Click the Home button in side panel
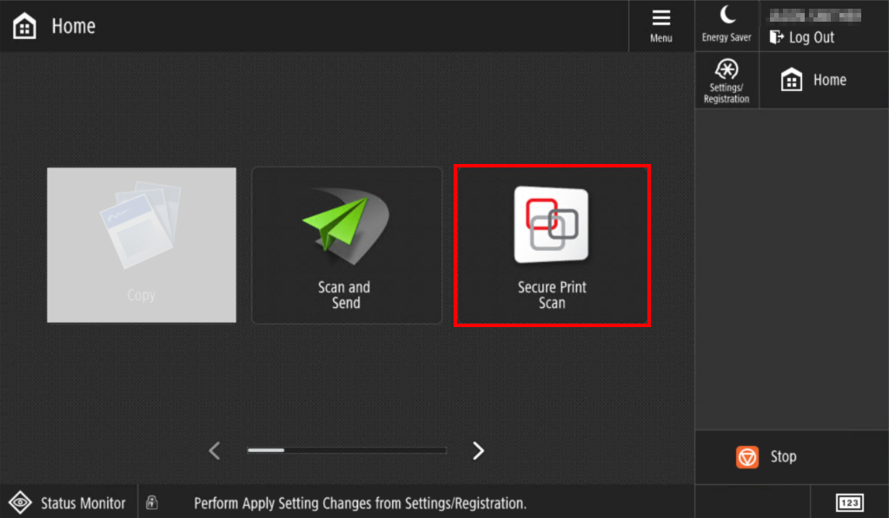Viewport: 889px width, 518px height. (x=824, y=81)
